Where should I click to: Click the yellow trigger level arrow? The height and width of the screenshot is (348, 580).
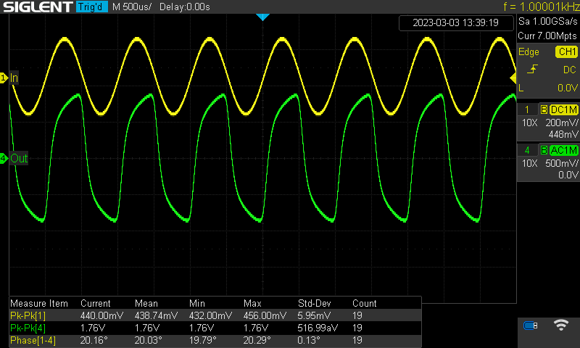click(x=513, y=77)
